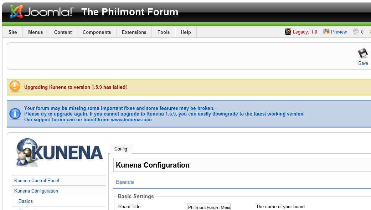Open the Tools dropdown menu
371x210 pixels.
tap(164, 32)
